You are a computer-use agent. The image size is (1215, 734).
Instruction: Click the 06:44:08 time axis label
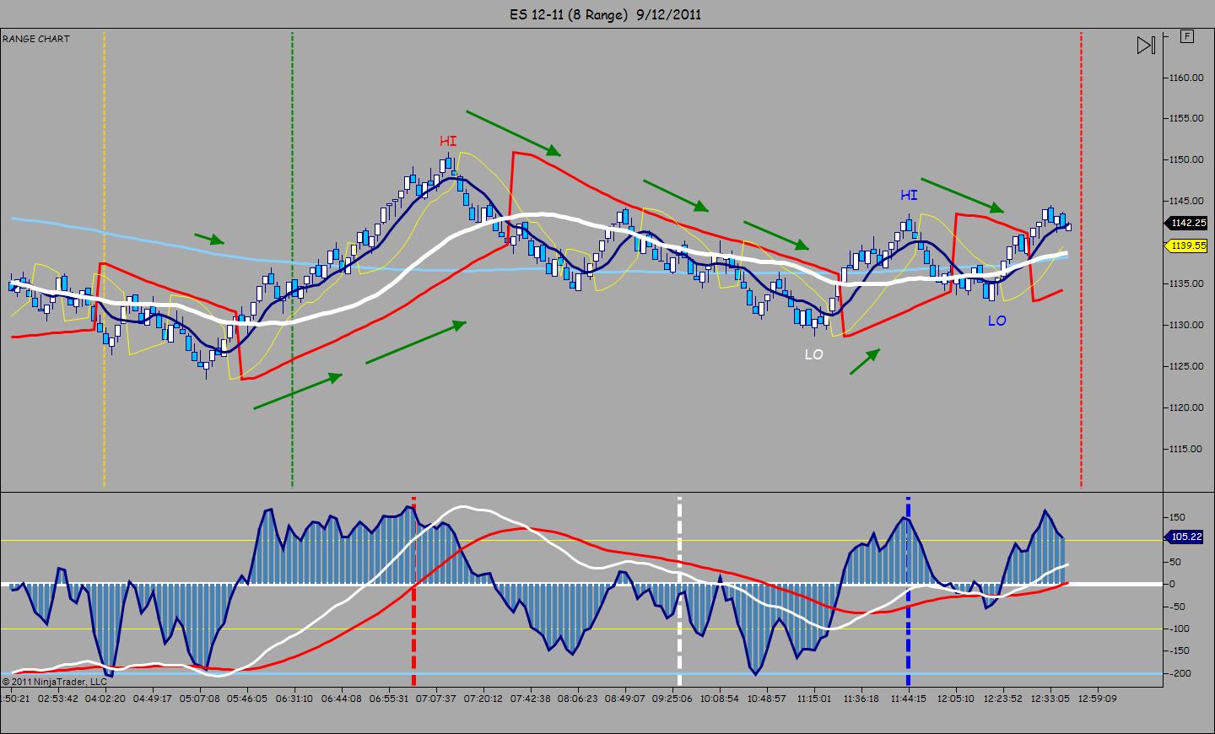[x=342, y=699]
